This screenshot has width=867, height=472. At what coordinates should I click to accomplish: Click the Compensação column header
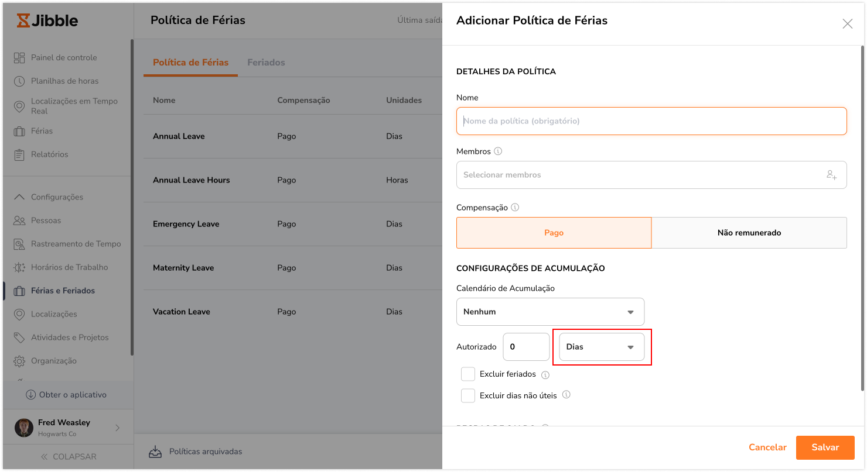(x=303, y=101)
